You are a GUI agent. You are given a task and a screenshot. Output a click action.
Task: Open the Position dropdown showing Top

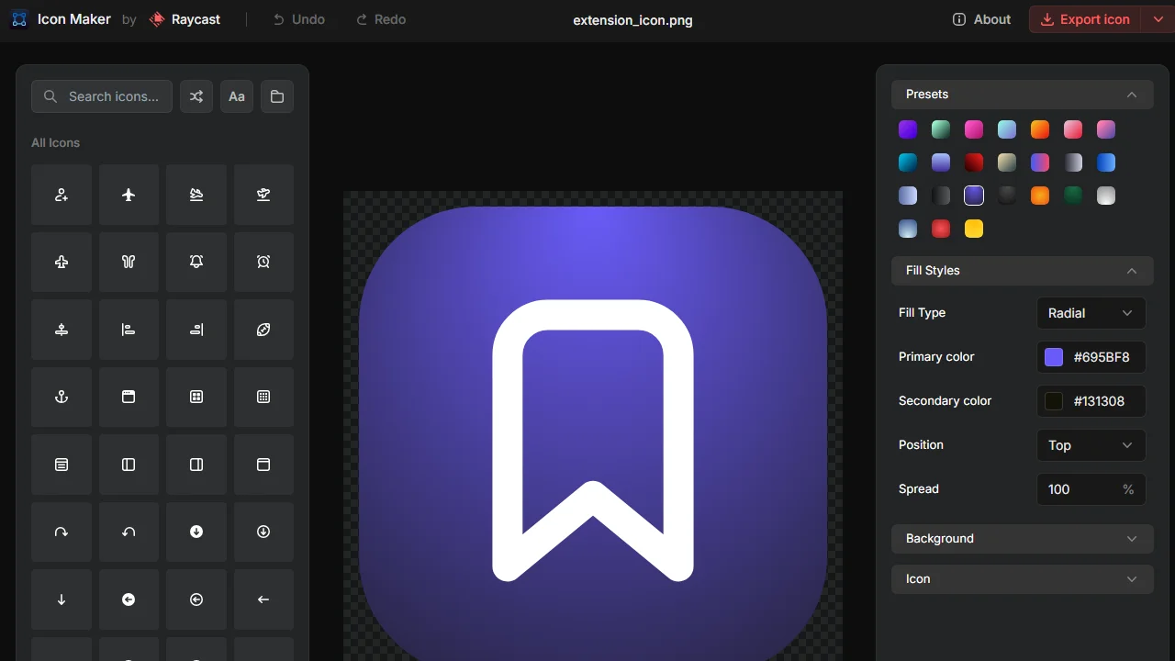tap(1091, 445)
